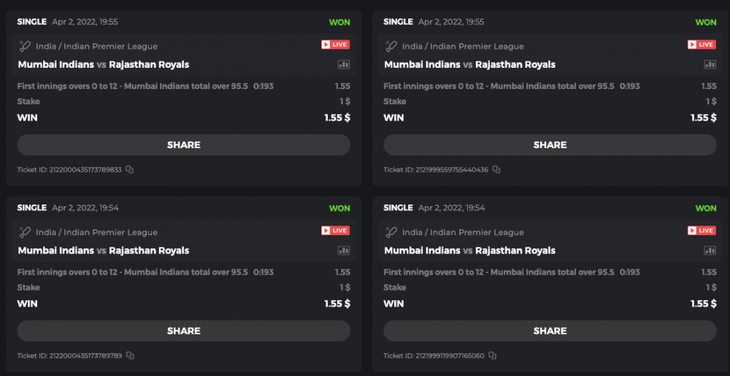Open match statistics icon on ticket 440436
The height and width of the screenshot is (376, 730).
point(710,64)
